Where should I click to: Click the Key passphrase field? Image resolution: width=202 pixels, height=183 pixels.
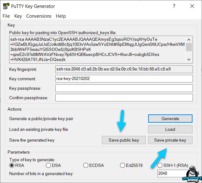124,88
